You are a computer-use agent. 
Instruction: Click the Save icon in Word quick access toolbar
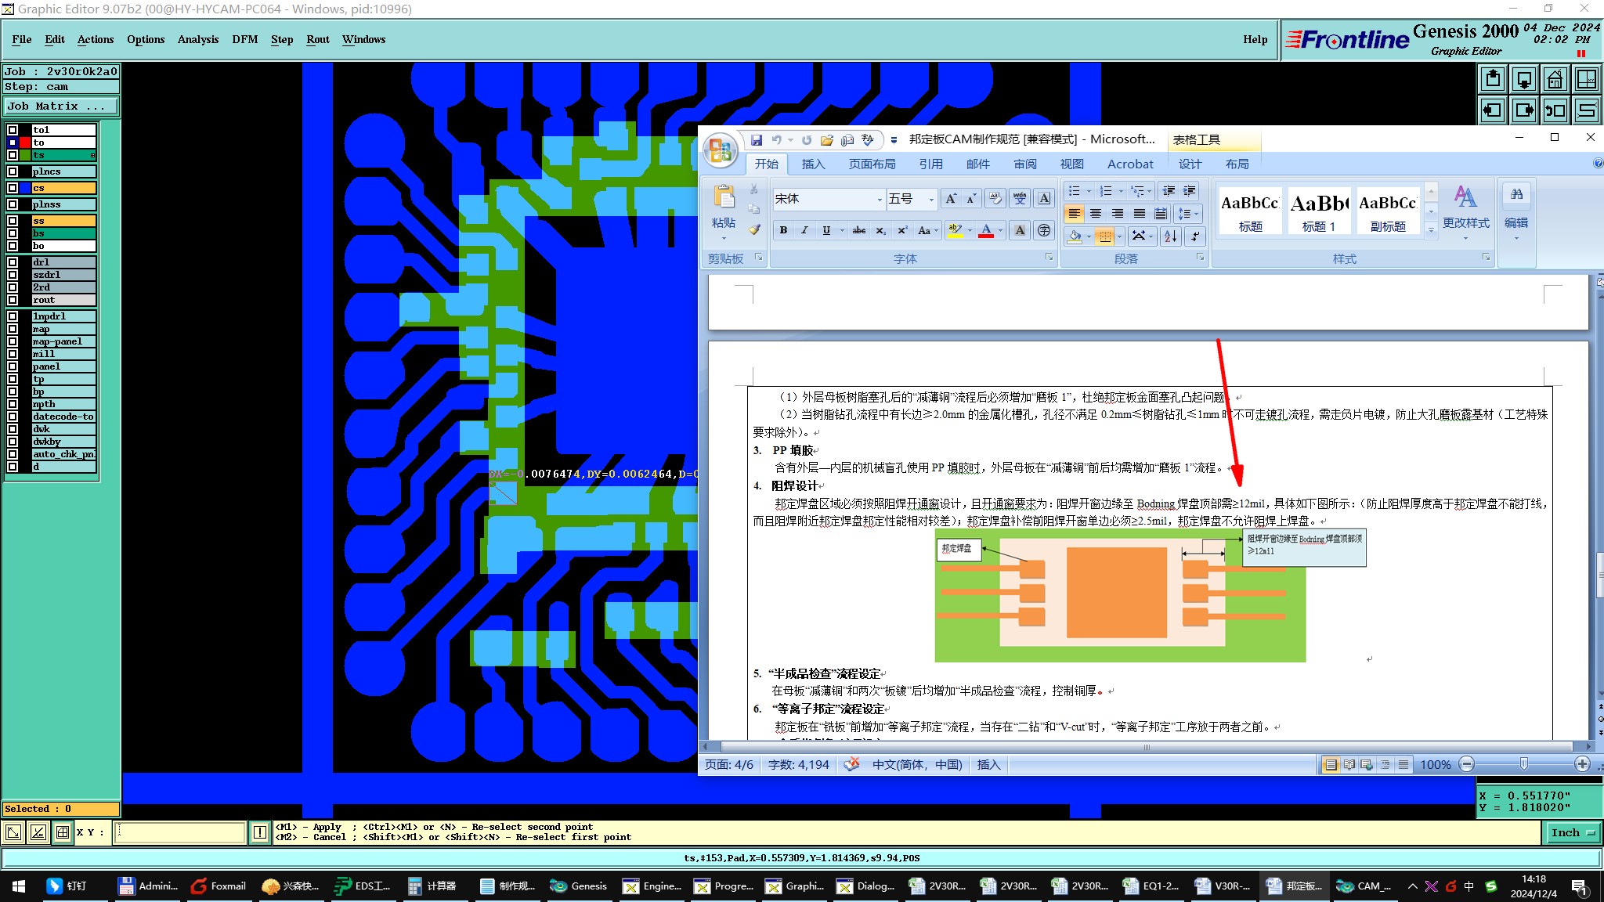(x=757, y=140)
